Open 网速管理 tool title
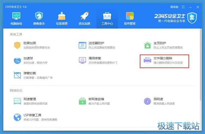The image size is (205, 134). [x=30, y=99]
